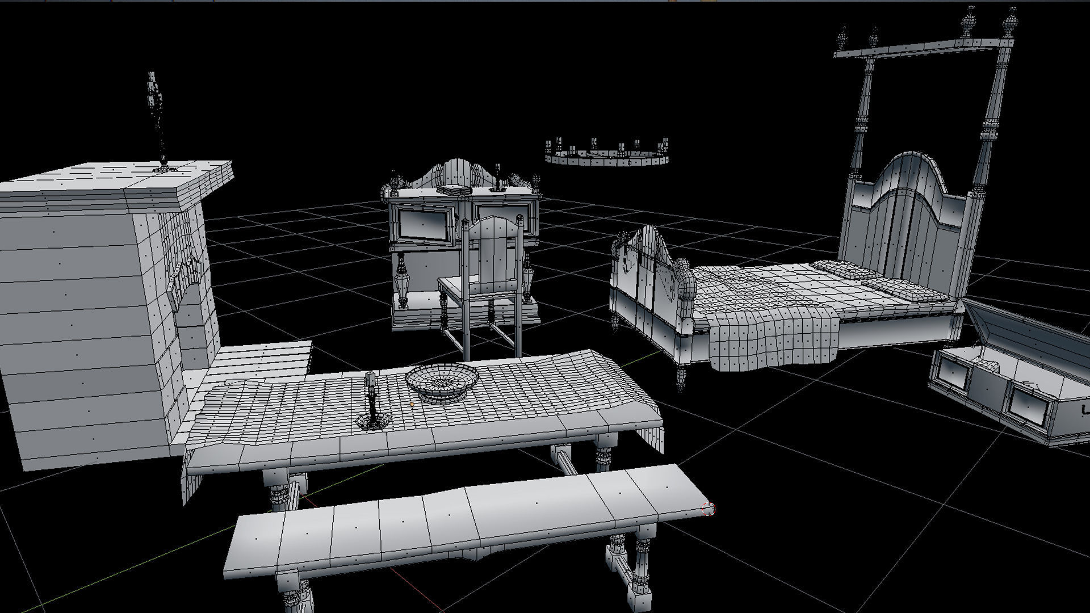1090x613 pixels.
Task: Select the candlestick standing on the table
Action: tap(371, 402)
